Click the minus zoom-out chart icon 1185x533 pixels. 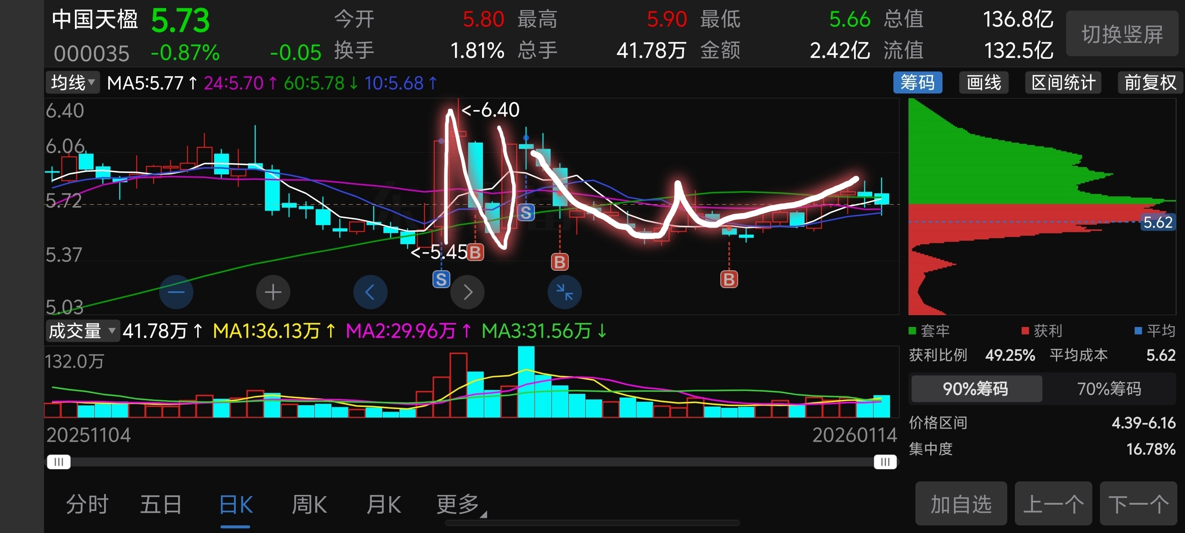[176, 292]
